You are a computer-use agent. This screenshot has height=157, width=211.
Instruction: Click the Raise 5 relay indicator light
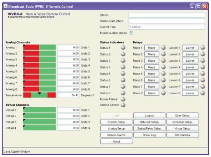pos(163,73)
